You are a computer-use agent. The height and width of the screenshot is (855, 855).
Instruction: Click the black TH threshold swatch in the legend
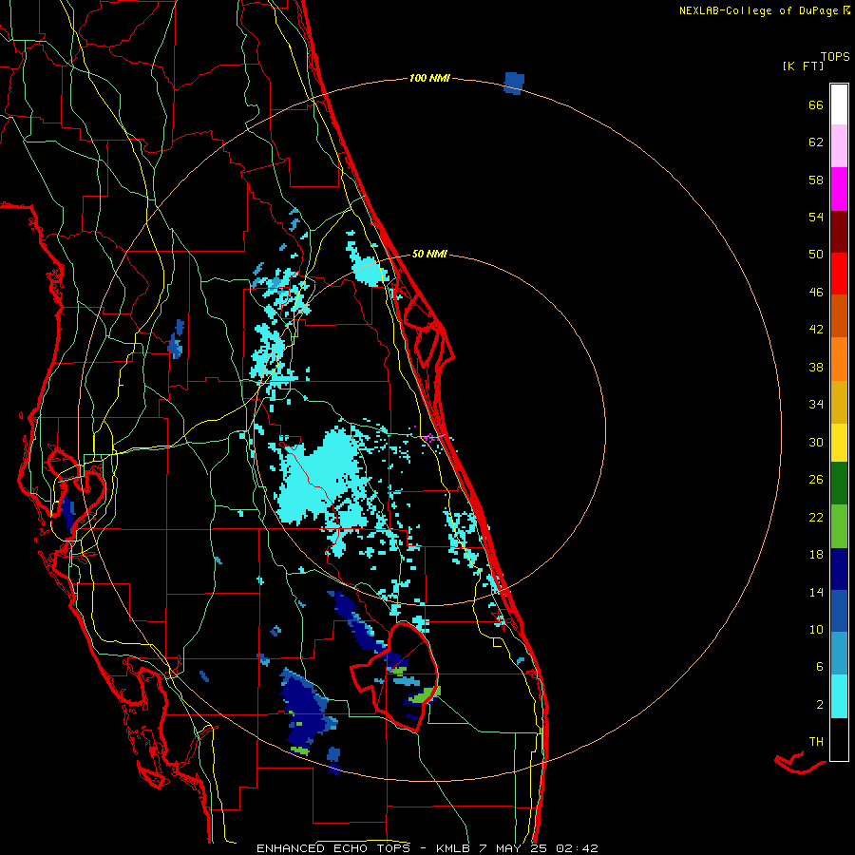(839, 739)
